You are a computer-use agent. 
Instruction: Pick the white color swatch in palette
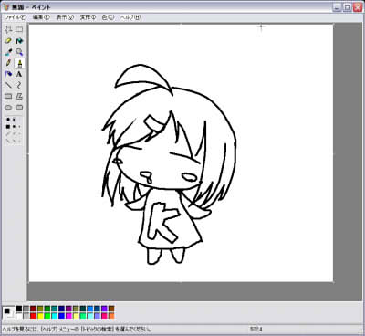coord(19,316)
